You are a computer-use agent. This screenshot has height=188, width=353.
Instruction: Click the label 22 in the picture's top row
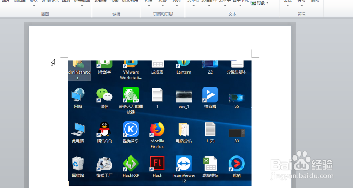210,72
